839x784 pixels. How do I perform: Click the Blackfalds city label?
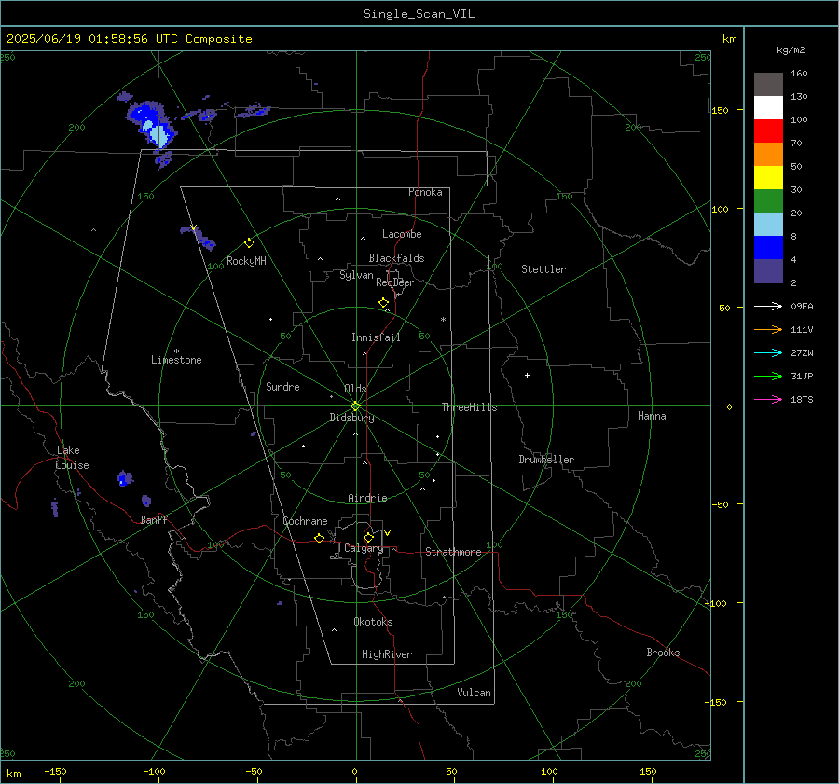(396, 258)
